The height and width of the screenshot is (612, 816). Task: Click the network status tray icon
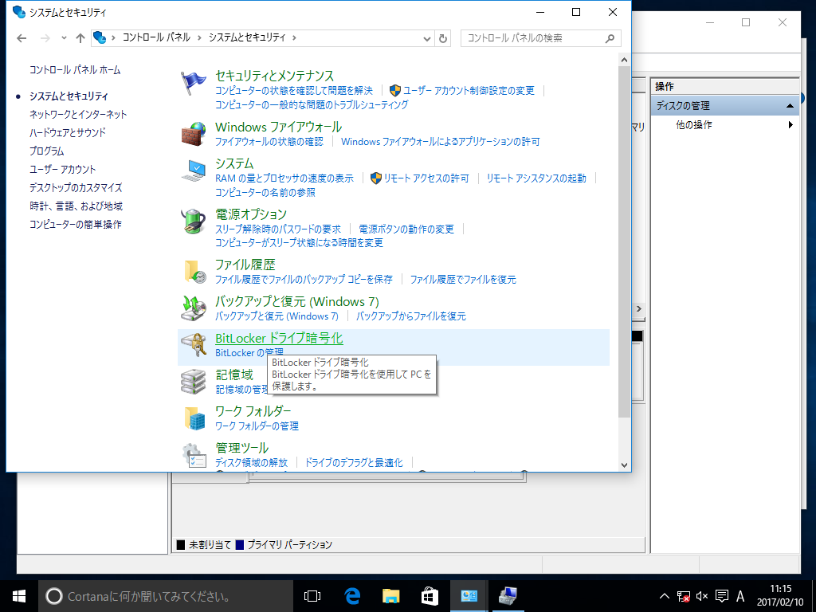[x=683, y=596]
